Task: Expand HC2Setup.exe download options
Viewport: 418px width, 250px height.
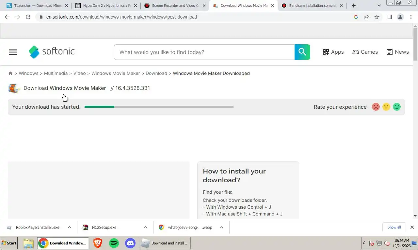Action: (x=146, y=228)
